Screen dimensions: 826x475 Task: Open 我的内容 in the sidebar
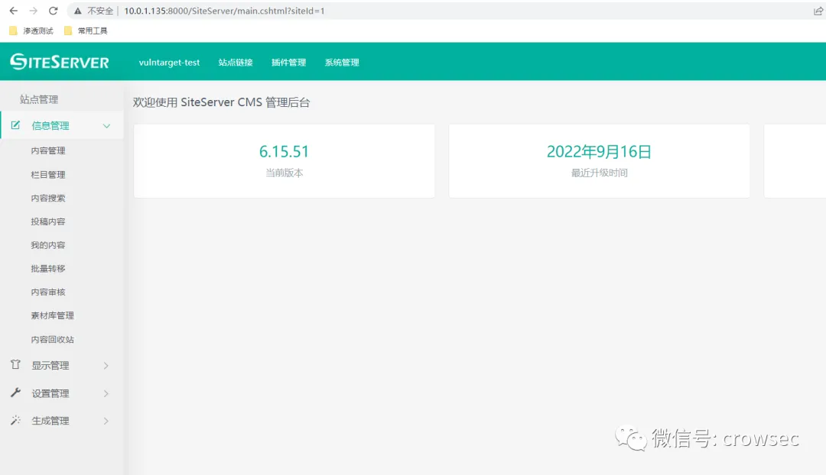(48, 244)
